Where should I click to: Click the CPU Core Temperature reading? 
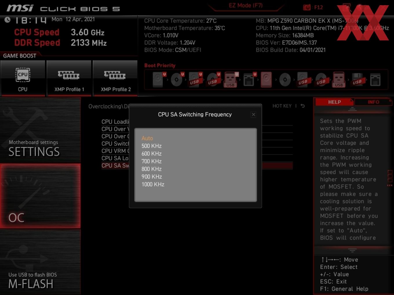click(180, 21)
